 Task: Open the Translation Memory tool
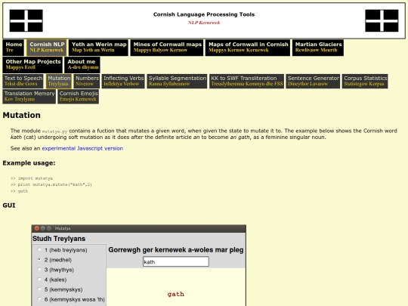point(29,96)
